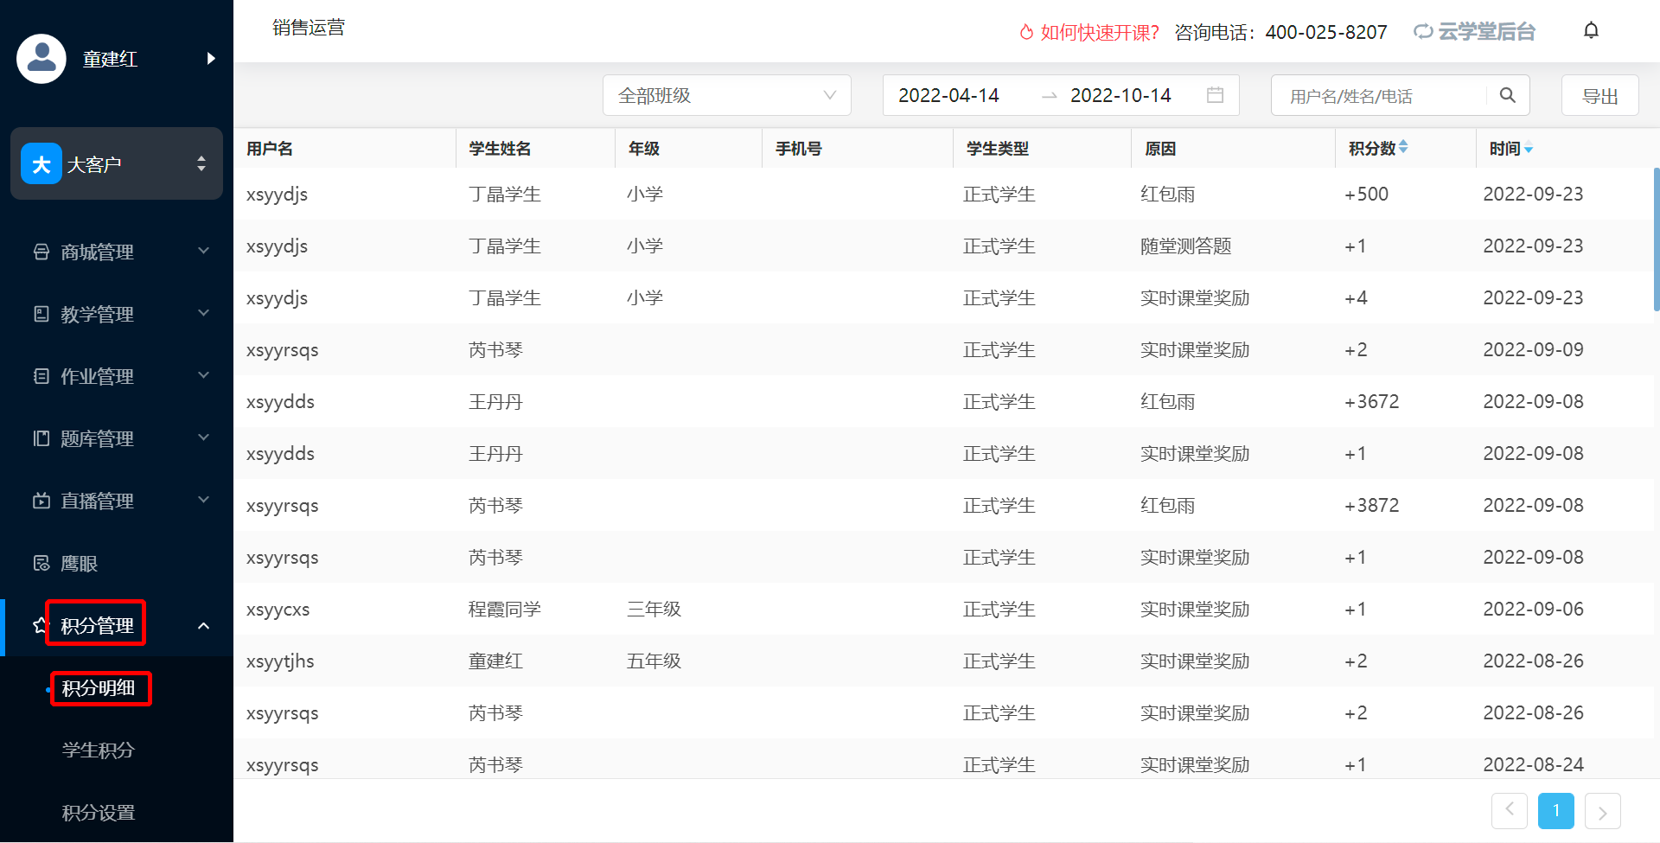Click the table vertical scrollbar
This screenshot has height=843, width=1660.
tap(1656, 239)
